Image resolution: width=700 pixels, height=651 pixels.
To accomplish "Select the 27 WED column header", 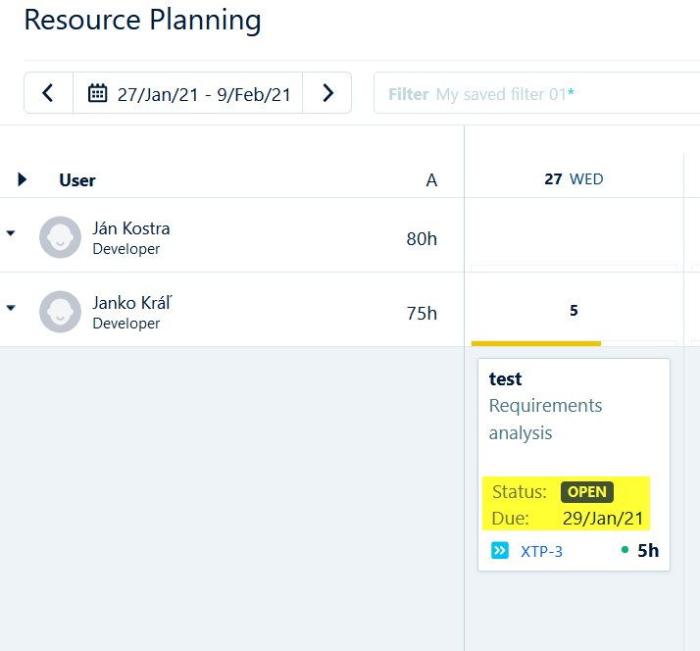I will pos(574,179).
